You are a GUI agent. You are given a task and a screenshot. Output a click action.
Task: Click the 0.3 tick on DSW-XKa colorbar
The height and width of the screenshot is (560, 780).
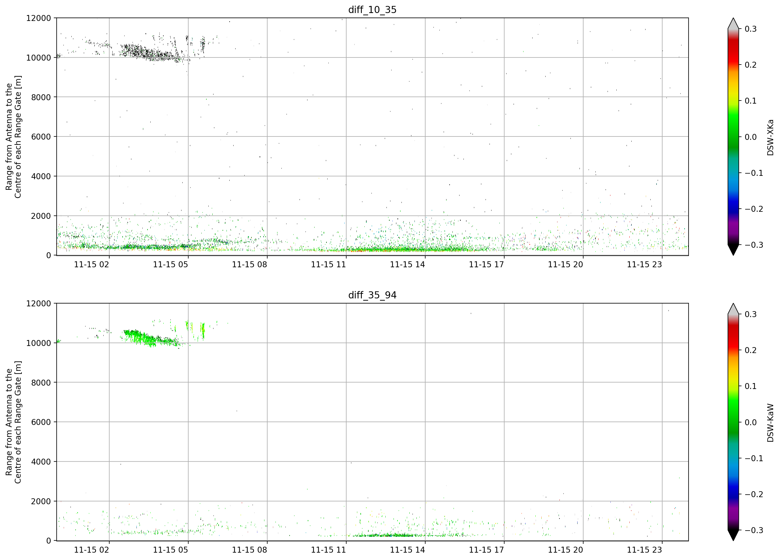[x=751, y=29]
